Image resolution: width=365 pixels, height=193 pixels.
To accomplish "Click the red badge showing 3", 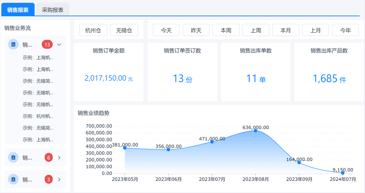I will [x=48, y=179].
